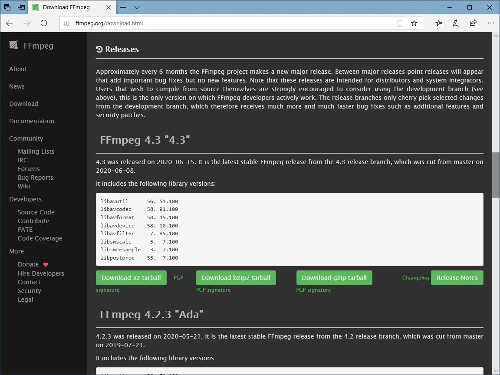Refresh the page

[43, 23]
